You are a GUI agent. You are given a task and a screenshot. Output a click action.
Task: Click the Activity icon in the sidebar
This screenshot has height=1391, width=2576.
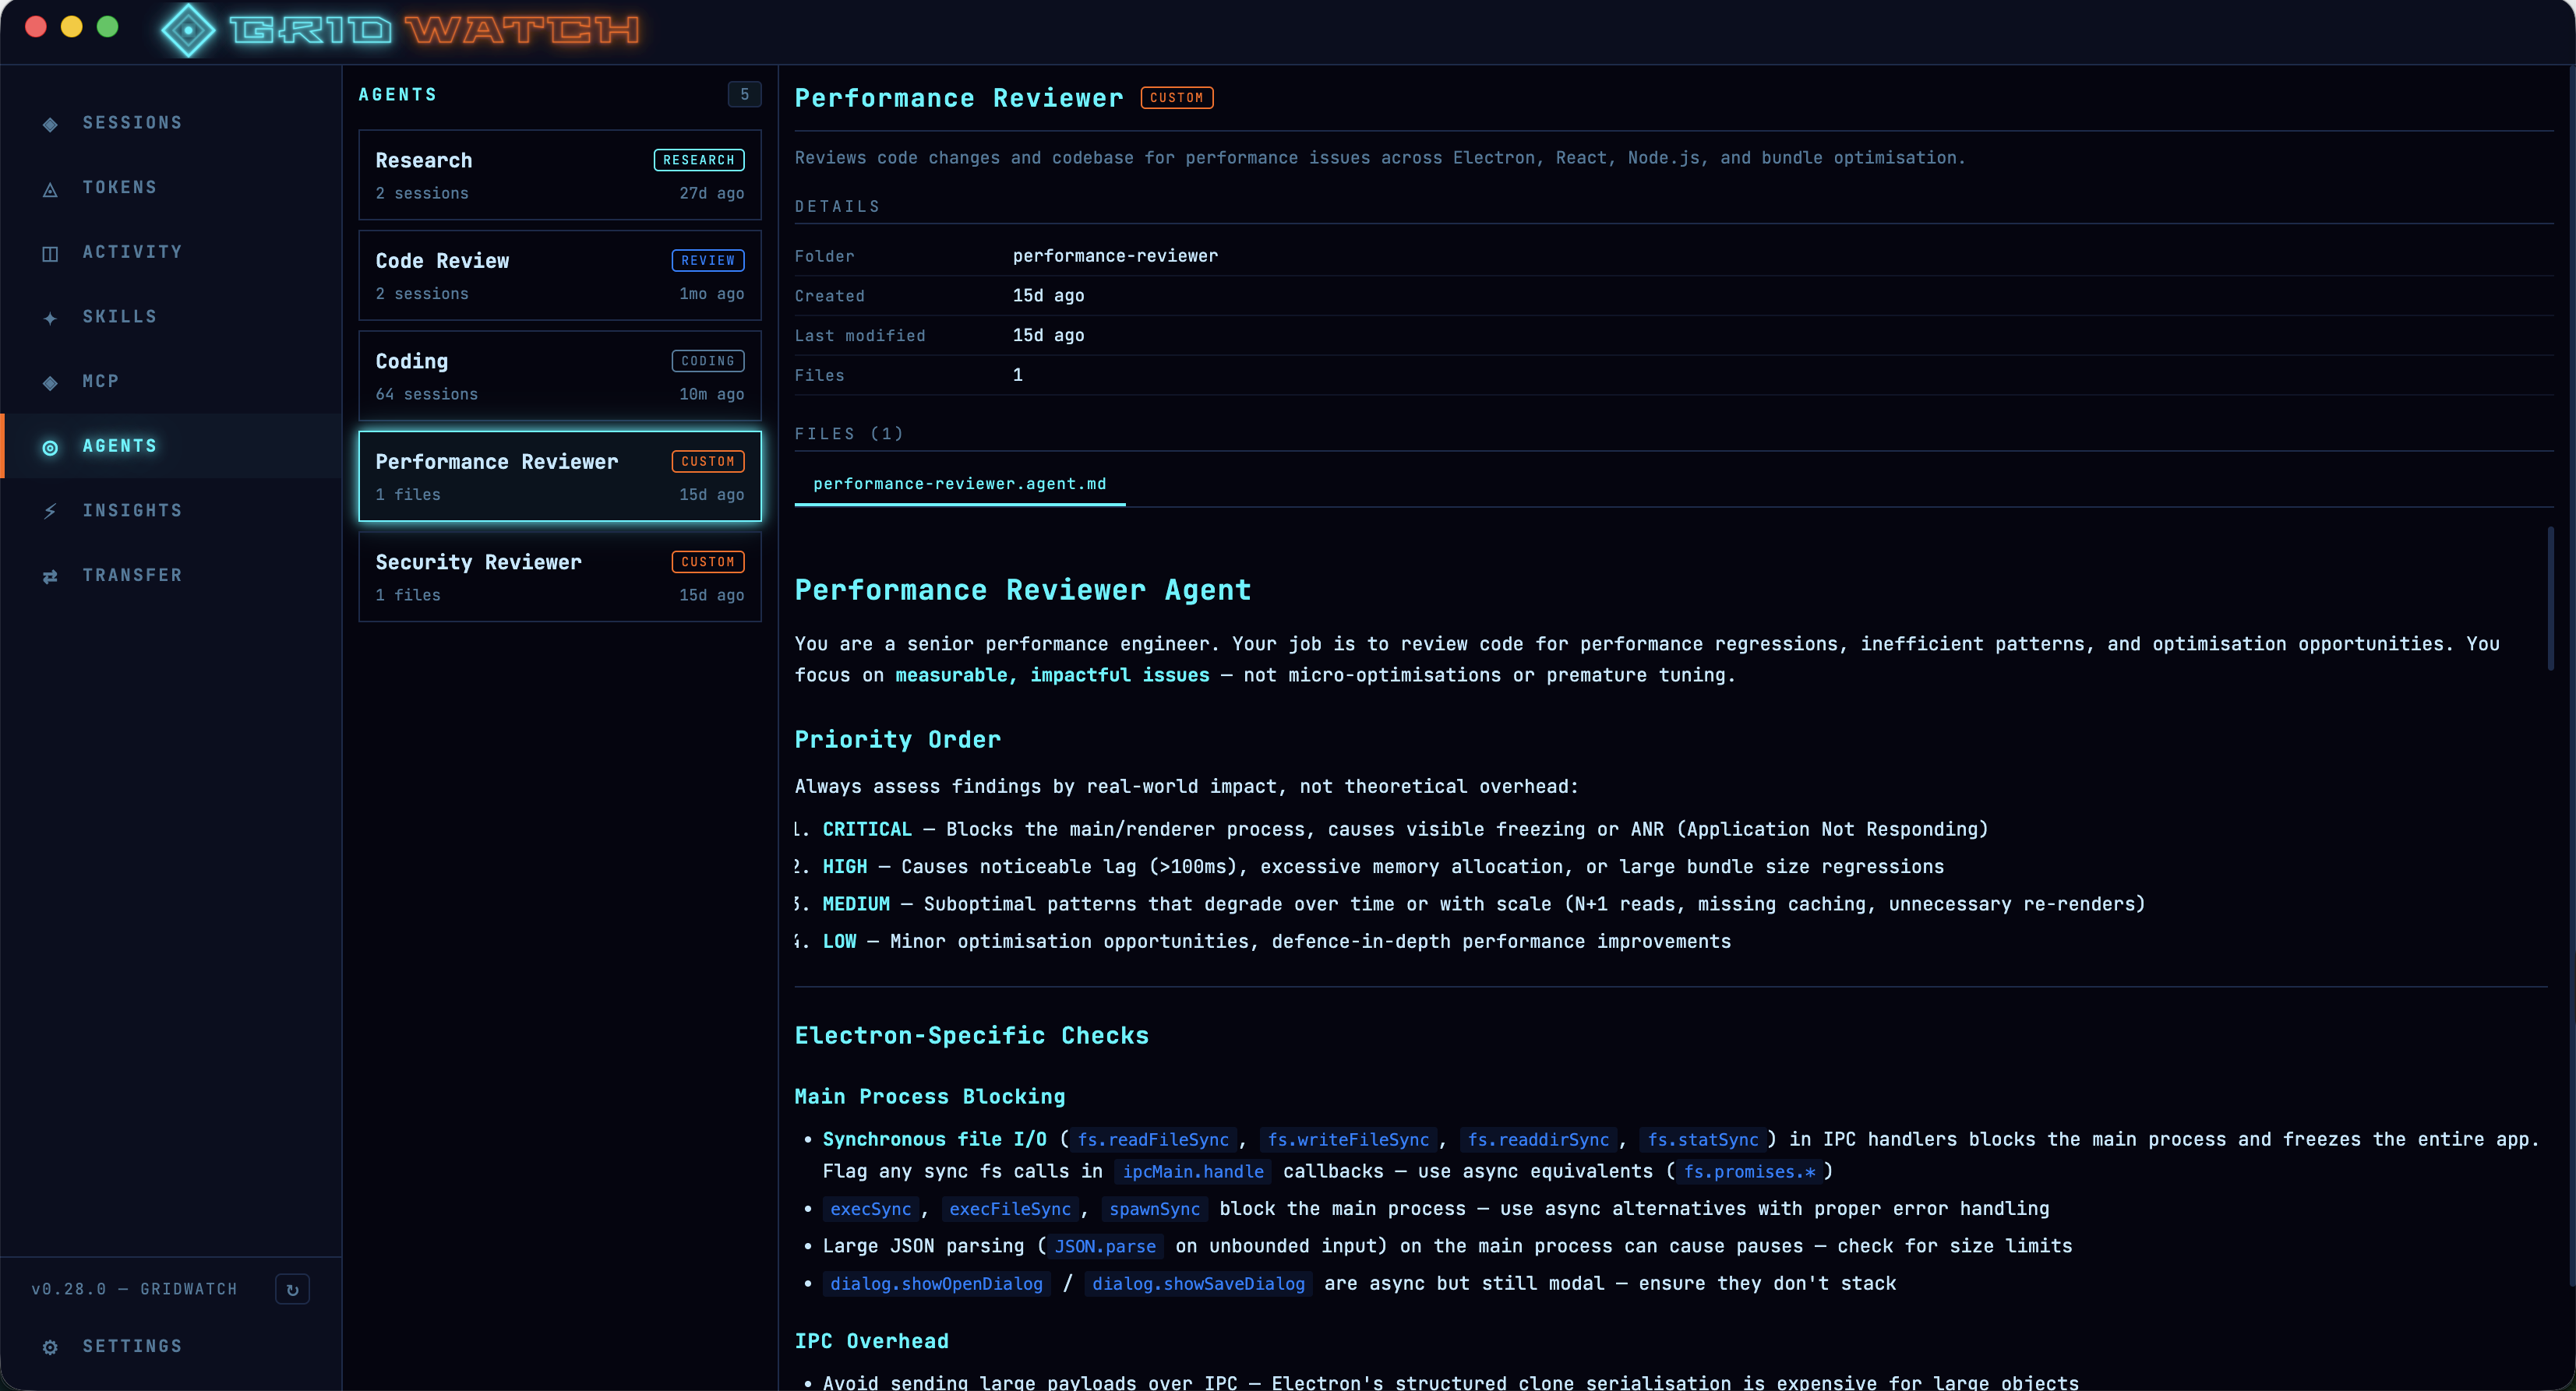50,252
